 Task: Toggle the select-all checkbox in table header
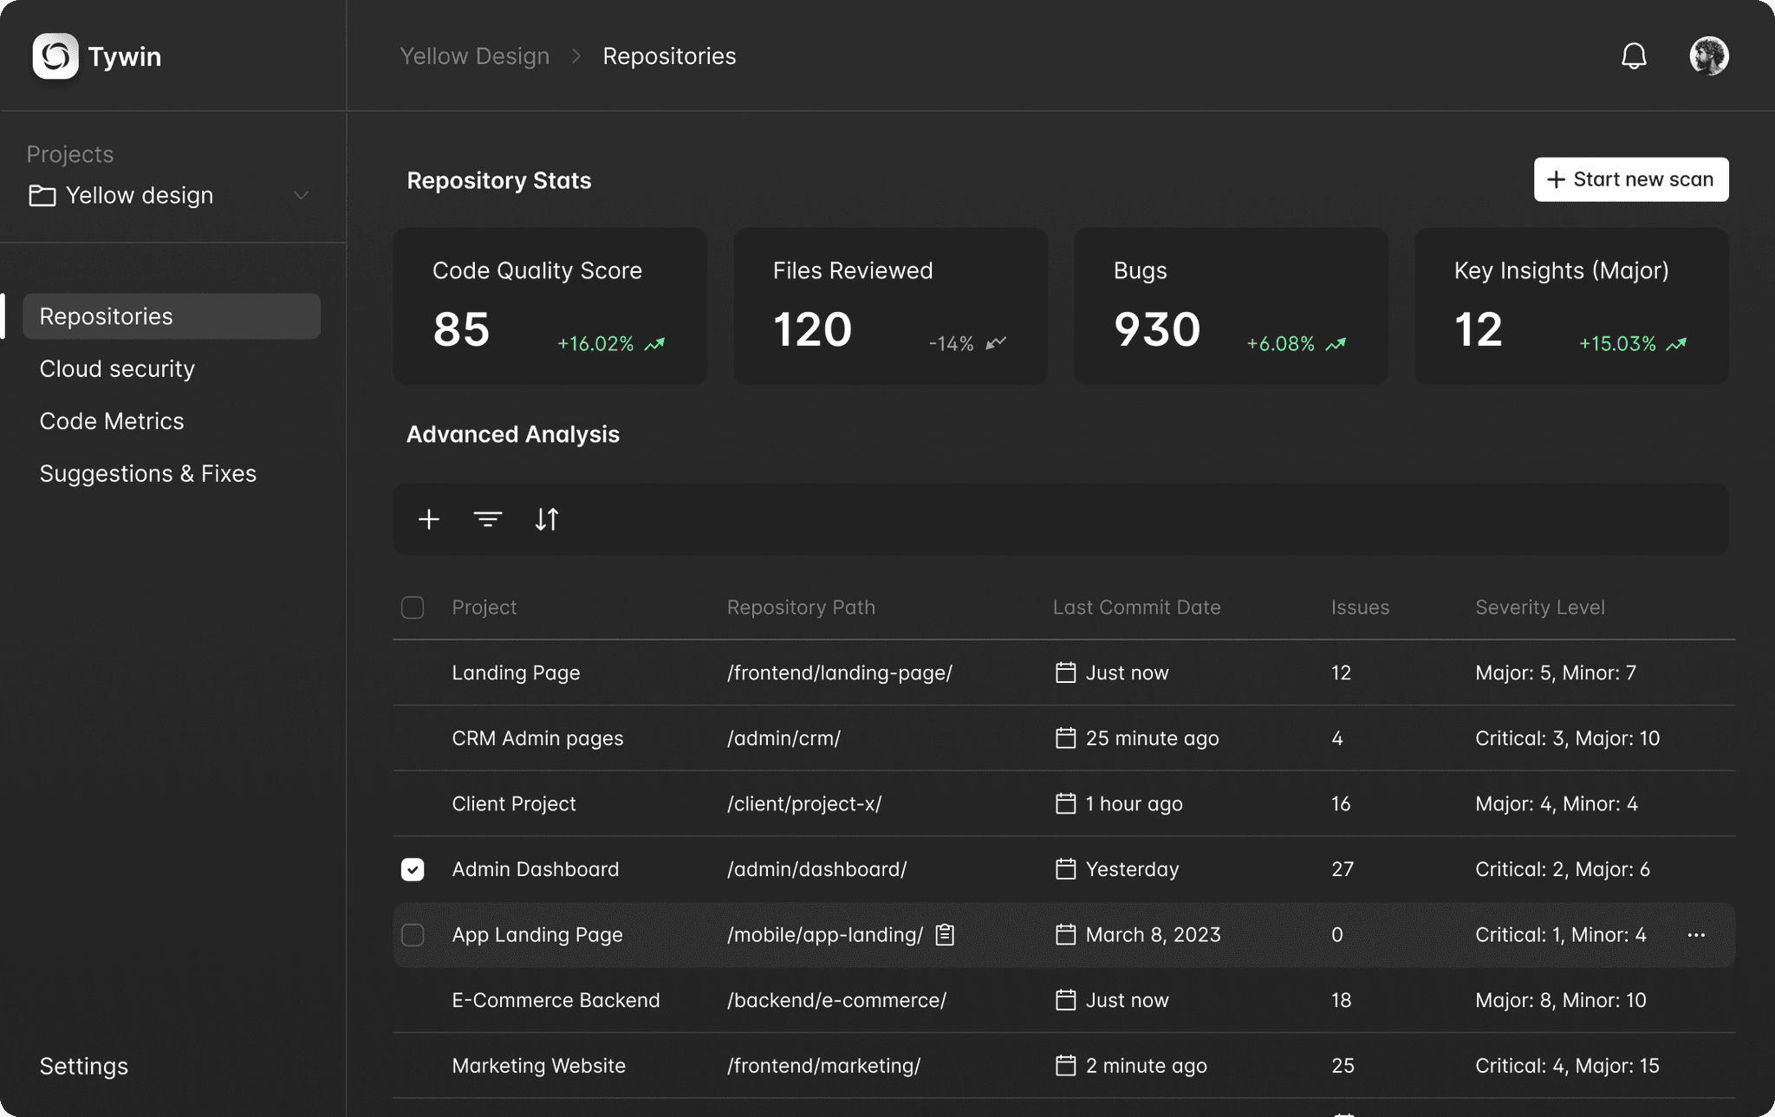[413, 607]
